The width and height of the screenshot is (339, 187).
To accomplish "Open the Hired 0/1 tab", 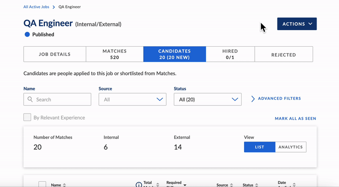I will point(230,54).
